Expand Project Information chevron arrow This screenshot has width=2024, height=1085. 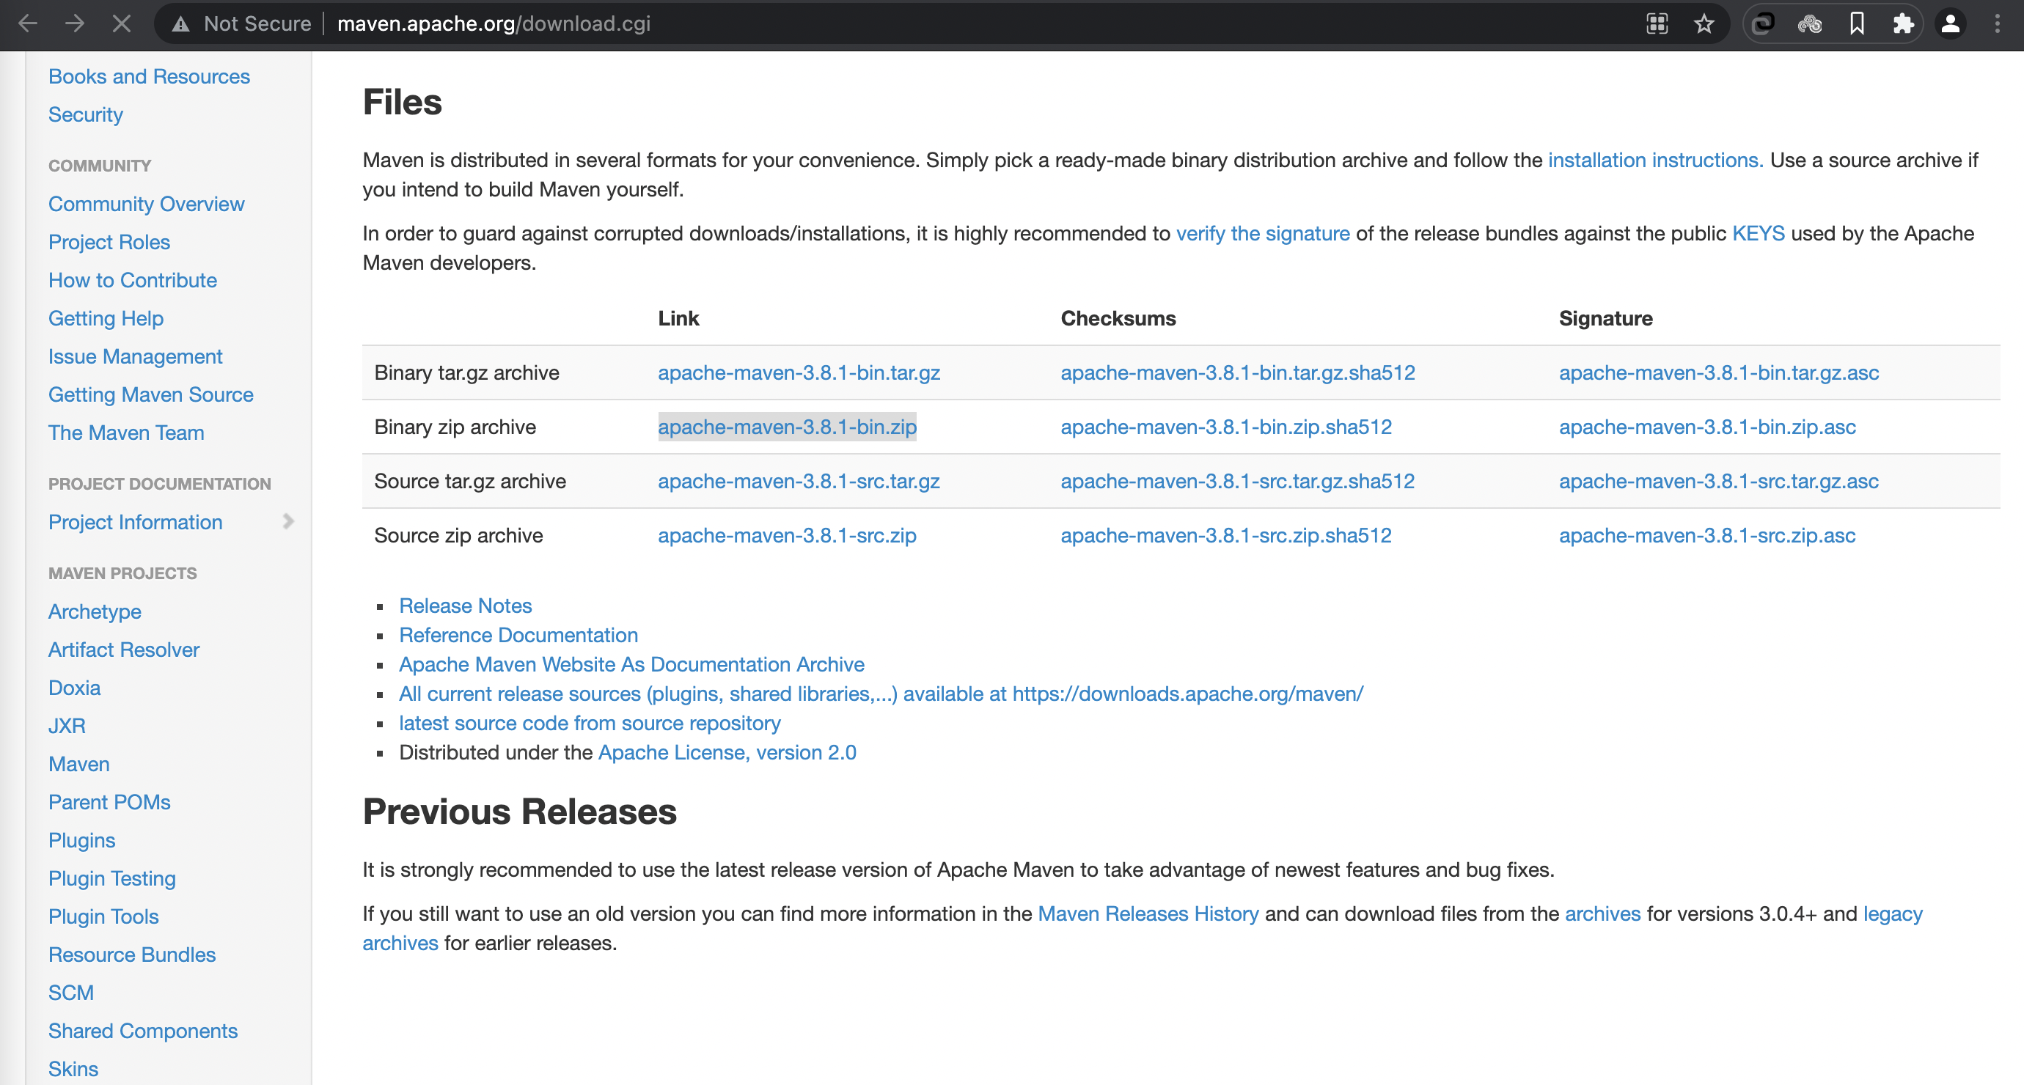point(288,522)
